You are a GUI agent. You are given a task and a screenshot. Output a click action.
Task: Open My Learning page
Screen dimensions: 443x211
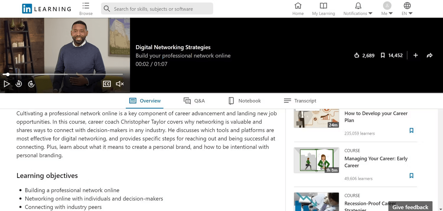point(323,9)
